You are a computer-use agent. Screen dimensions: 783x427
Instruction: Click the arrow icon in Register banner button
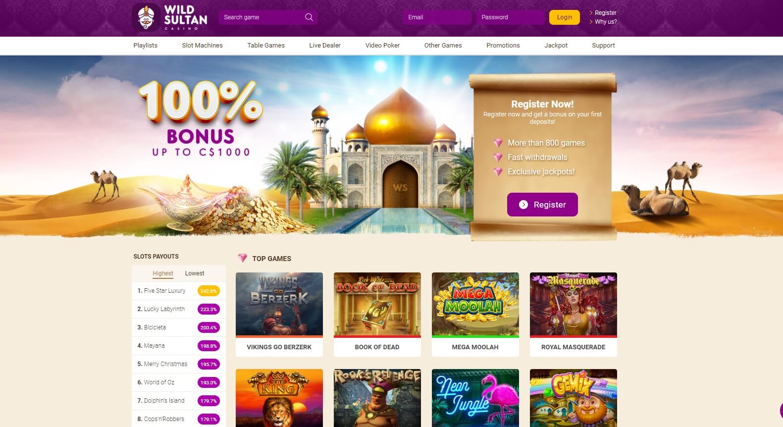tap(523, 205)
